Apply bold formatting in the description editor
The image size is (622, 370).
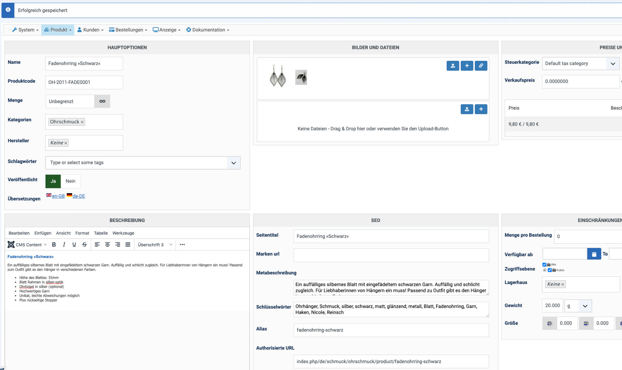[54, 245]
